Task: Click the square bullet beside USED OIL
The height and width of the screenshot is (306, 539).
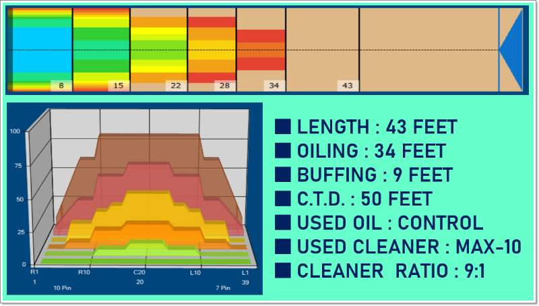Action: 283,222
